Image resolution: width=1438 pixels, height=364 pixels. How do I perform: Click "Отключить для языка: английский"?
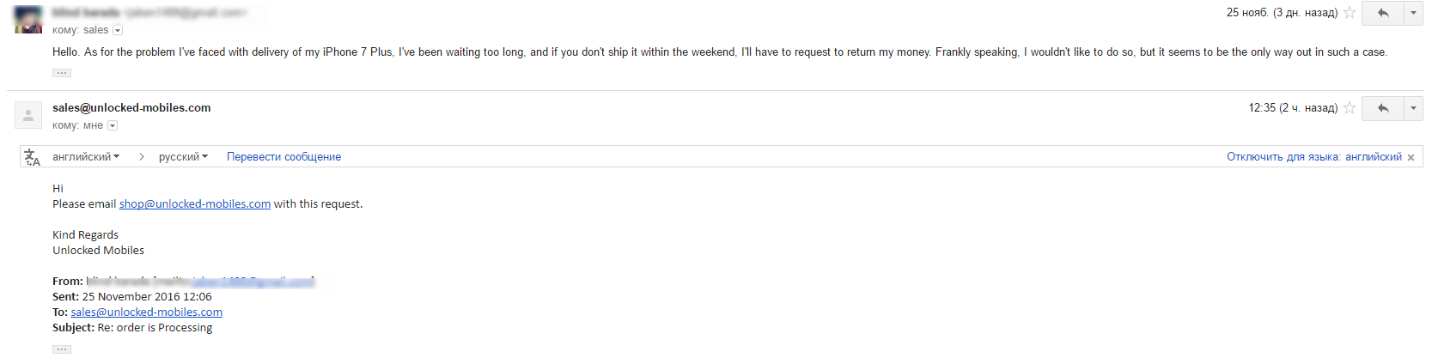1313,157
